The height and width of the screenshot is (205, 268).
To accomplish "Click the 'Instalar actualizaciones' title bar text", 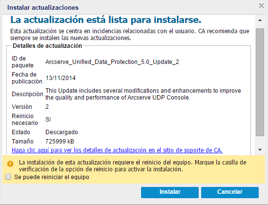I will pyautogui.click(x=43, y=7).
